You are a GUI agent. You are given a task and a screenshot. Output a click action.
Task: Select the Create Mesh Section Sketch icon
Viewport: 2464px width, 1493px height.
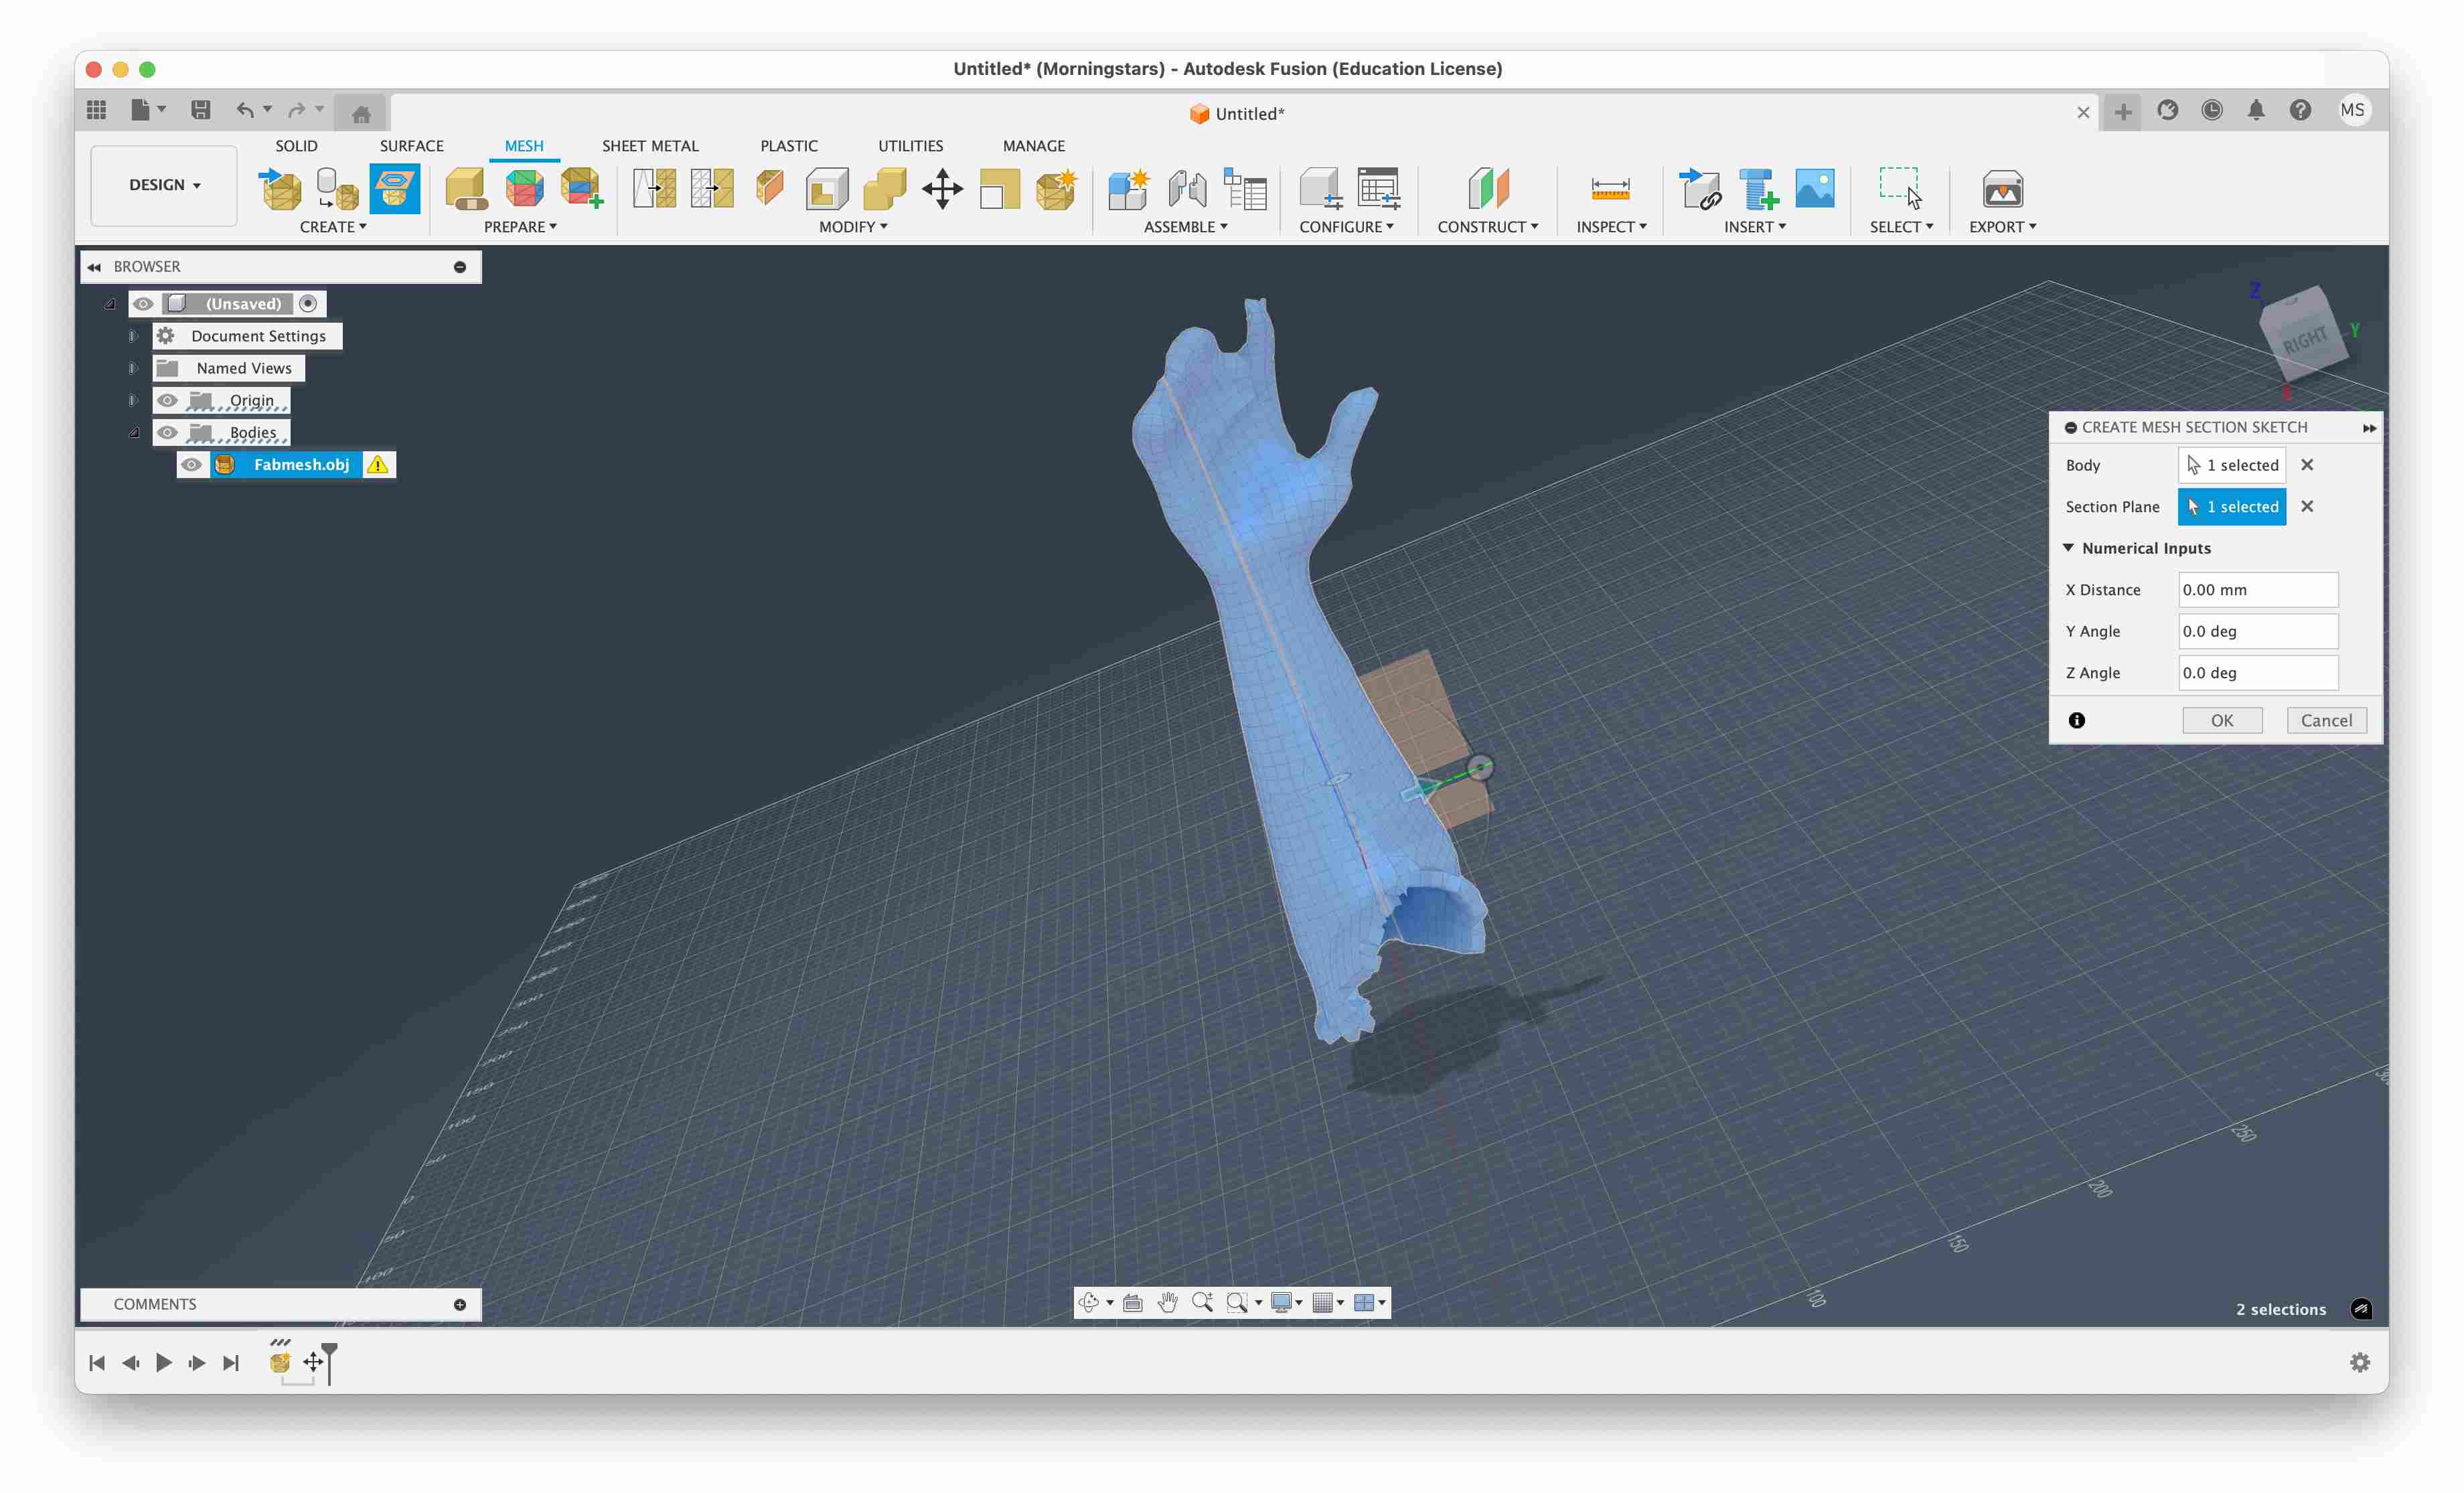pyautogui.click(x=394, y=189)
